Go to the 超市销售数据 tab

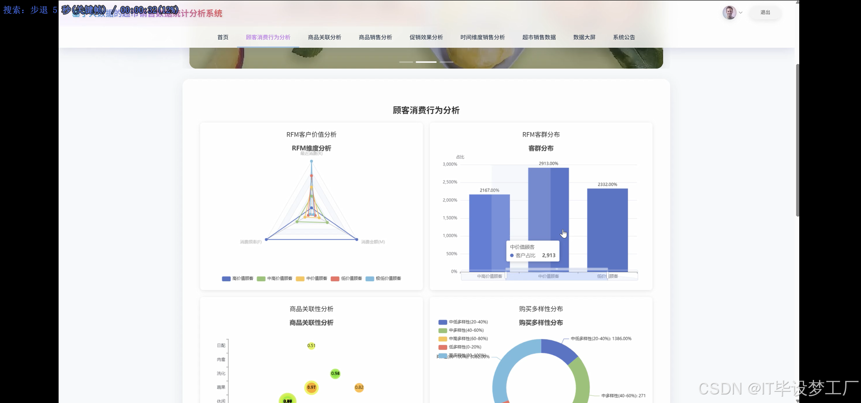(x=539, y=37)
